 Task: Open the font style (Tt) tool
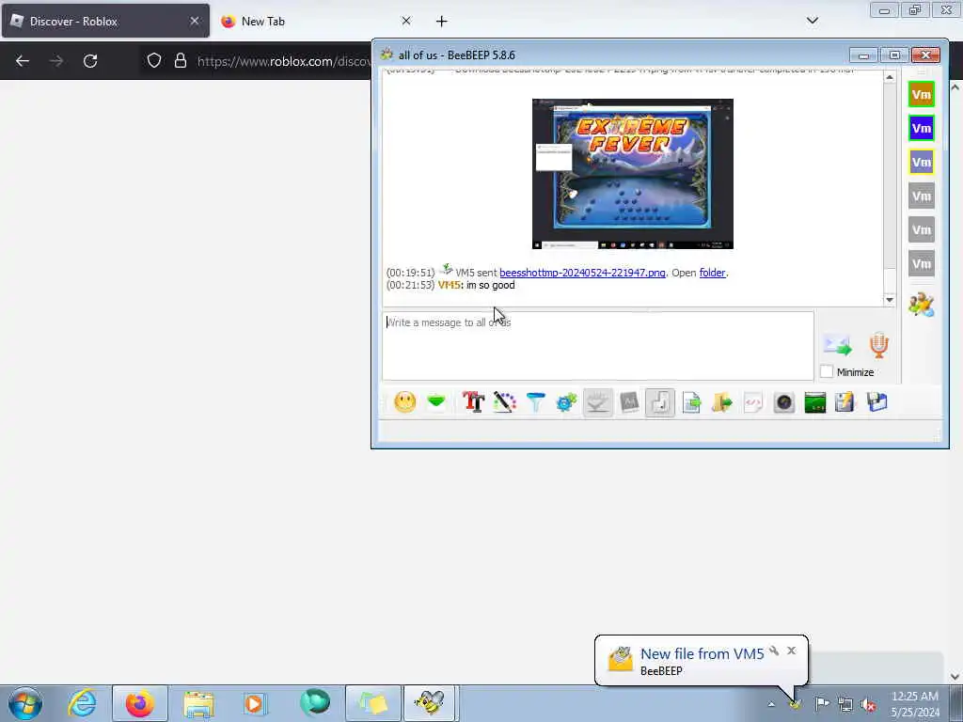[x=474, y=402]
